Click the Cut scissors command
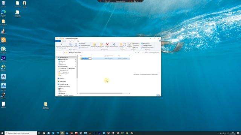The width and height of the screenshot is (241, 135). click(x=82, y=43)
